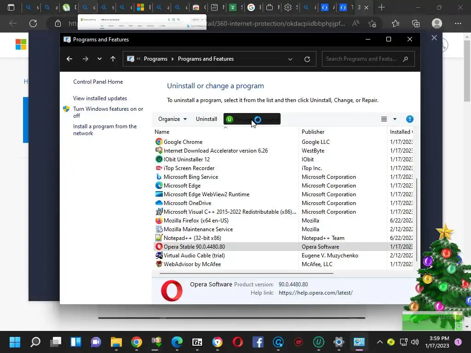Open File Explorer from the taskbar
Viewport: 471px width, 353px height.
click(116, 342)
